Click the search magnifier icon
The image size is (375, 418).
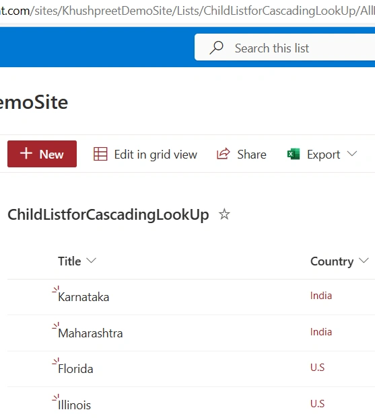tap(216, 48)
